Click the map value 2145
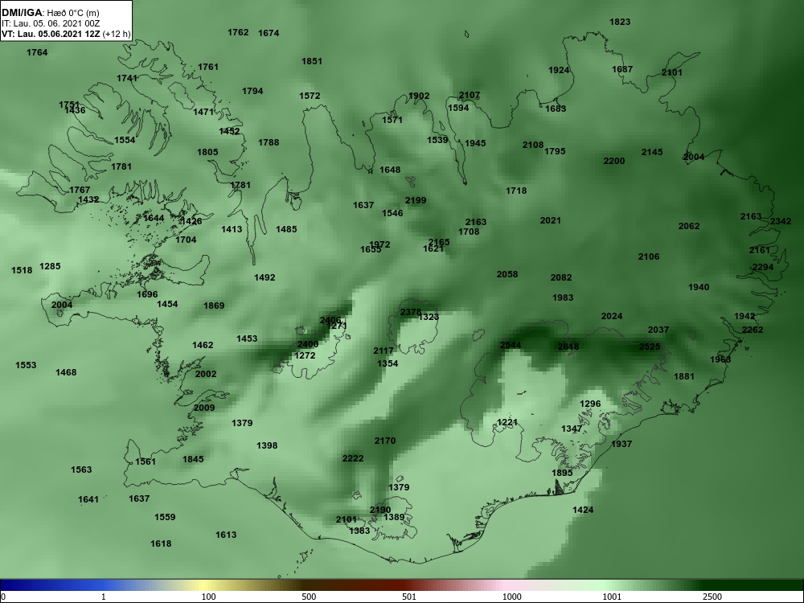Screen dimensions: 804x603 [652, 152]
